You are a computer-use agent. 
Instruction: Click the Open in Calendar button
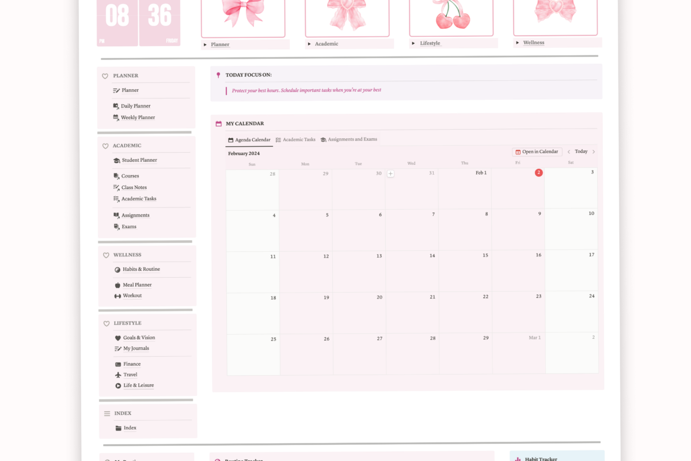536,152
